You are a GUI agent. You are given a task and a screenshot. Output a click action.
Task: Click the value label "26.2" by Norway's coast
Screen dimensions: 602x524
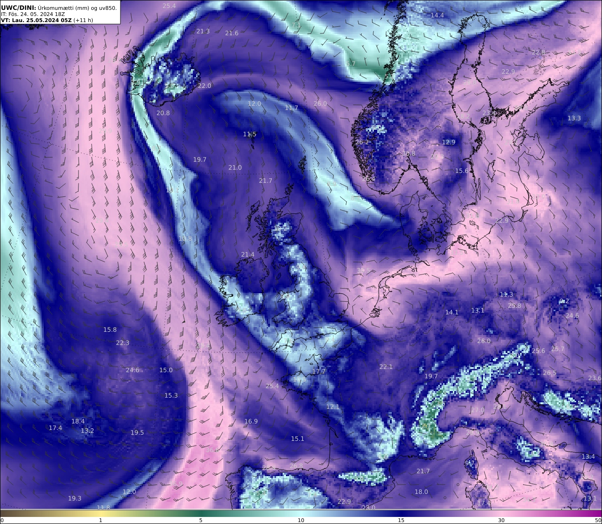click(362, 142)
